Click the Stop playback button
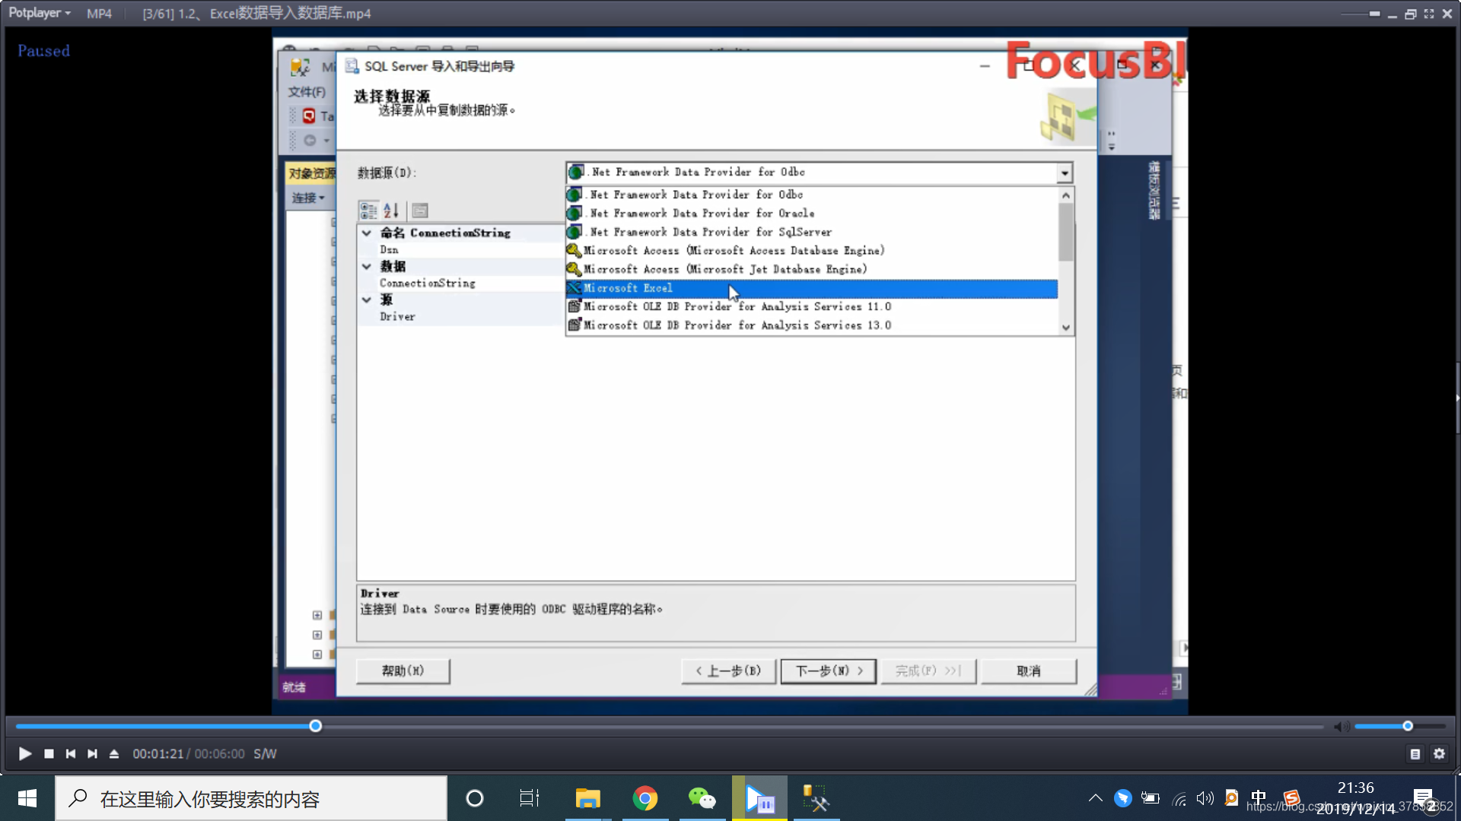This screenshot has height=821, width=1461. tap(49, 753)
